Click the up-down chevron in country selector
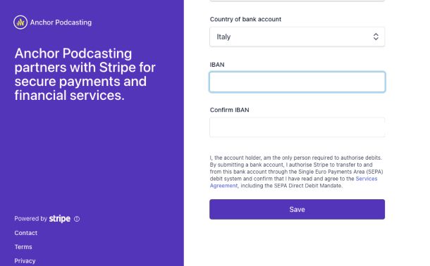Image resolution: width=430 pixels, height=266 pixels. 376,37
